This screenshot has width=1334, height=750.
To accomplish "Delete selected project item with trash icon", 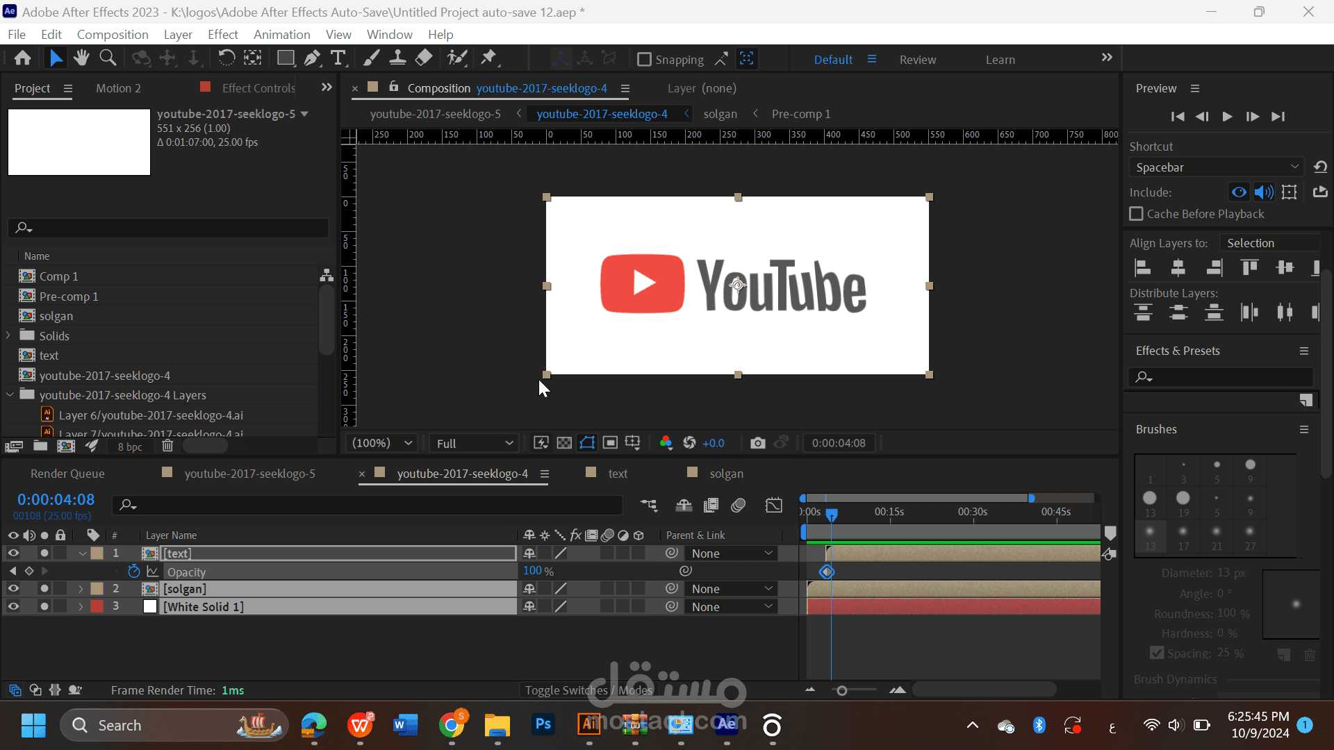I will [x=167, y=446].
